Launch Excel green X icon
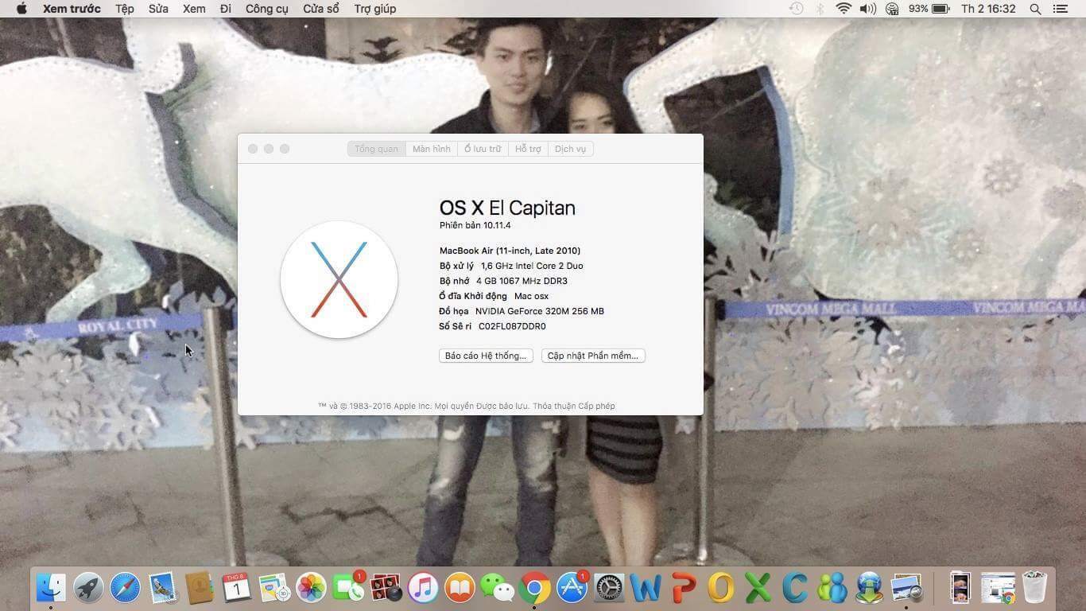1086x611 pixels. [758, 588]
